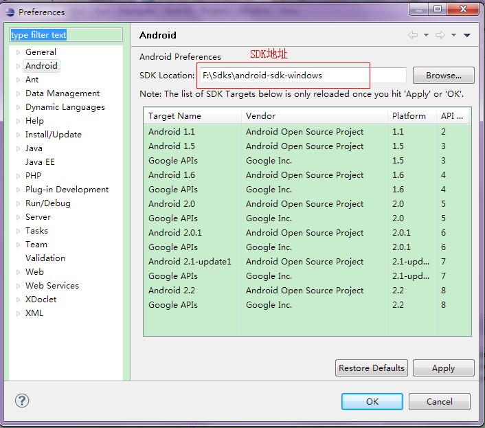
Task: Select Google APIs row for platform 2.2
Action: point(307,305)
